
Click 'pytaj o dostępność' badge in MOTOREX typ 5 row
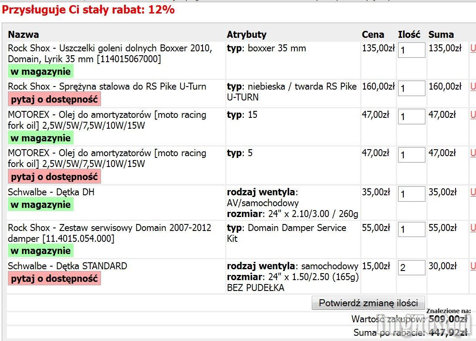(54, 177)
